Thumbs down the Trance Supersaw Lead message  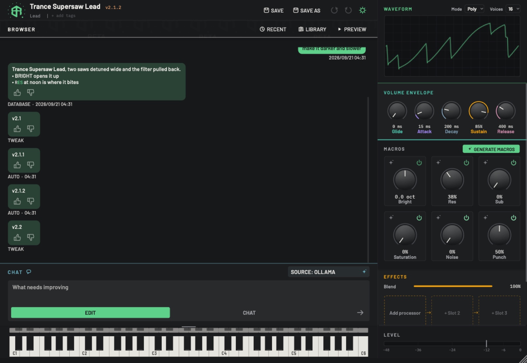click(31, 93)
